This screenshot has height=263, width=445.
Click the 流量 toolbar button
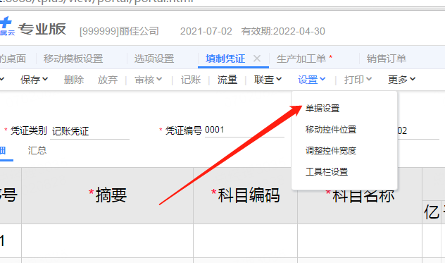227,80
